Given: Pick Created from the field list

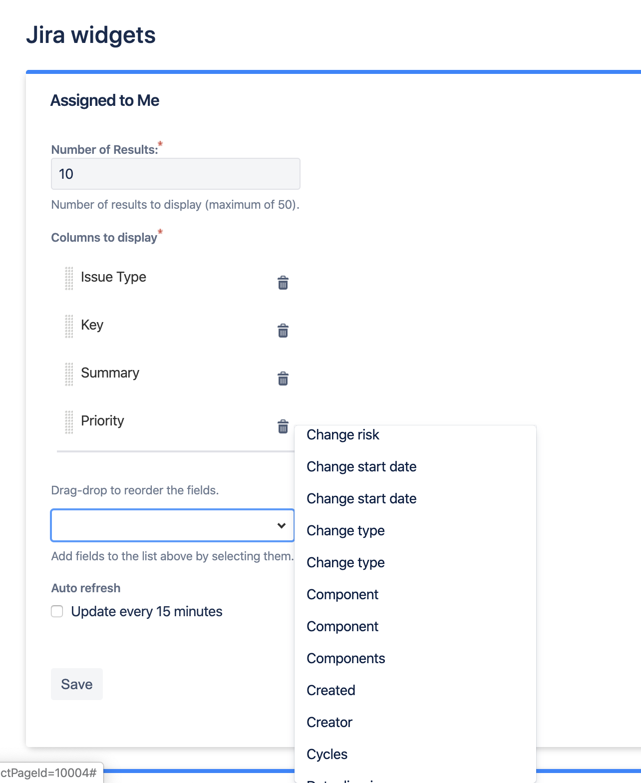Looking at the screenshot, I should pos(415,690).
